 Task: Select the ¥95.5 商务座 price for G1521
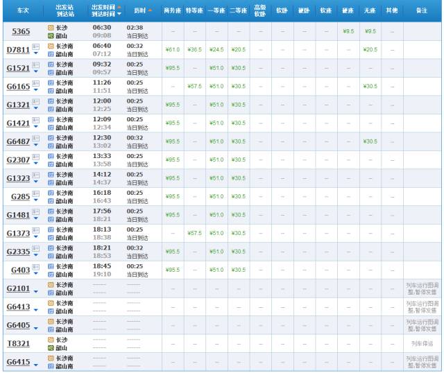173,68
